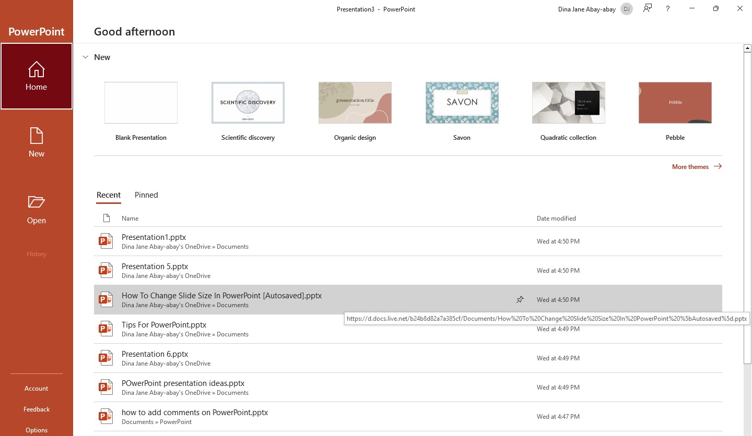Expand More themes
The height and width of the screenshot is (436, 752).
tap(690, 166)
